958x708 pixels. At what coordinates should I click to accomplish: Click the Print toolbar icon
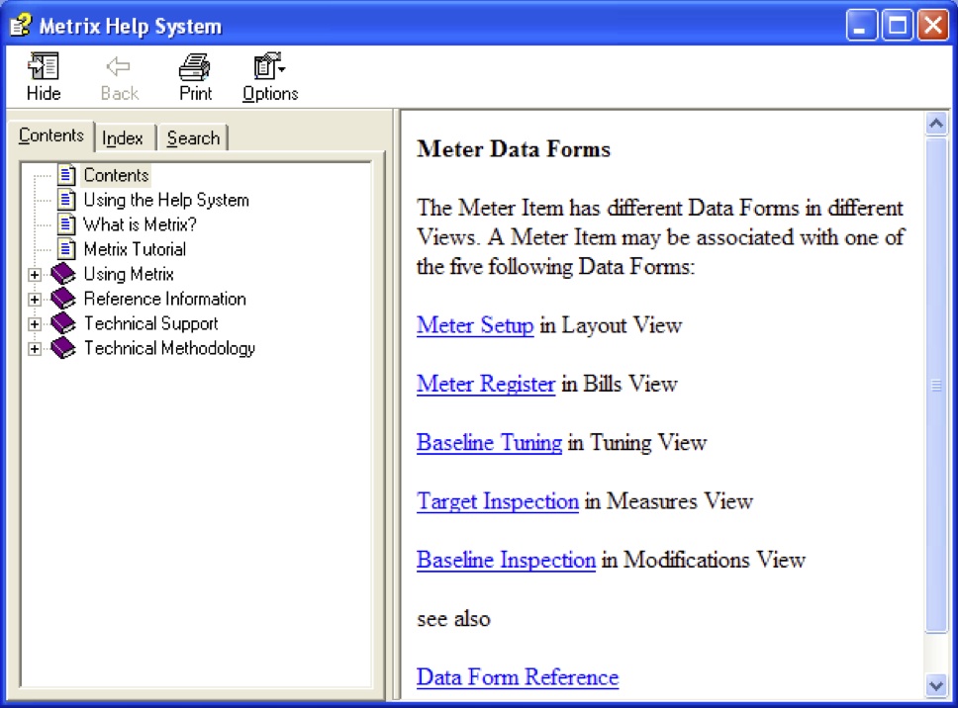click(195, 66)
